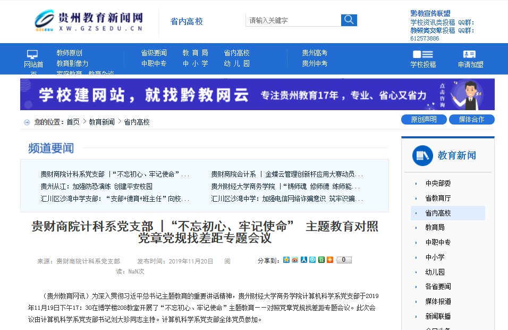Click the 贵州教育新闻网 site logo
This screenshot has height=330, width=508.
coord(89,21)
